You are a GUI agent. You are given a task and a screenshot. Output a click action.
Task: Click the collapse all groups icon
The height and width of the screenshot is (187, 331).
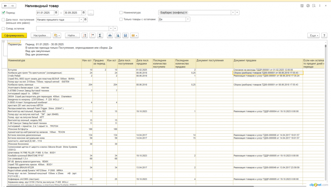[93, 36]
